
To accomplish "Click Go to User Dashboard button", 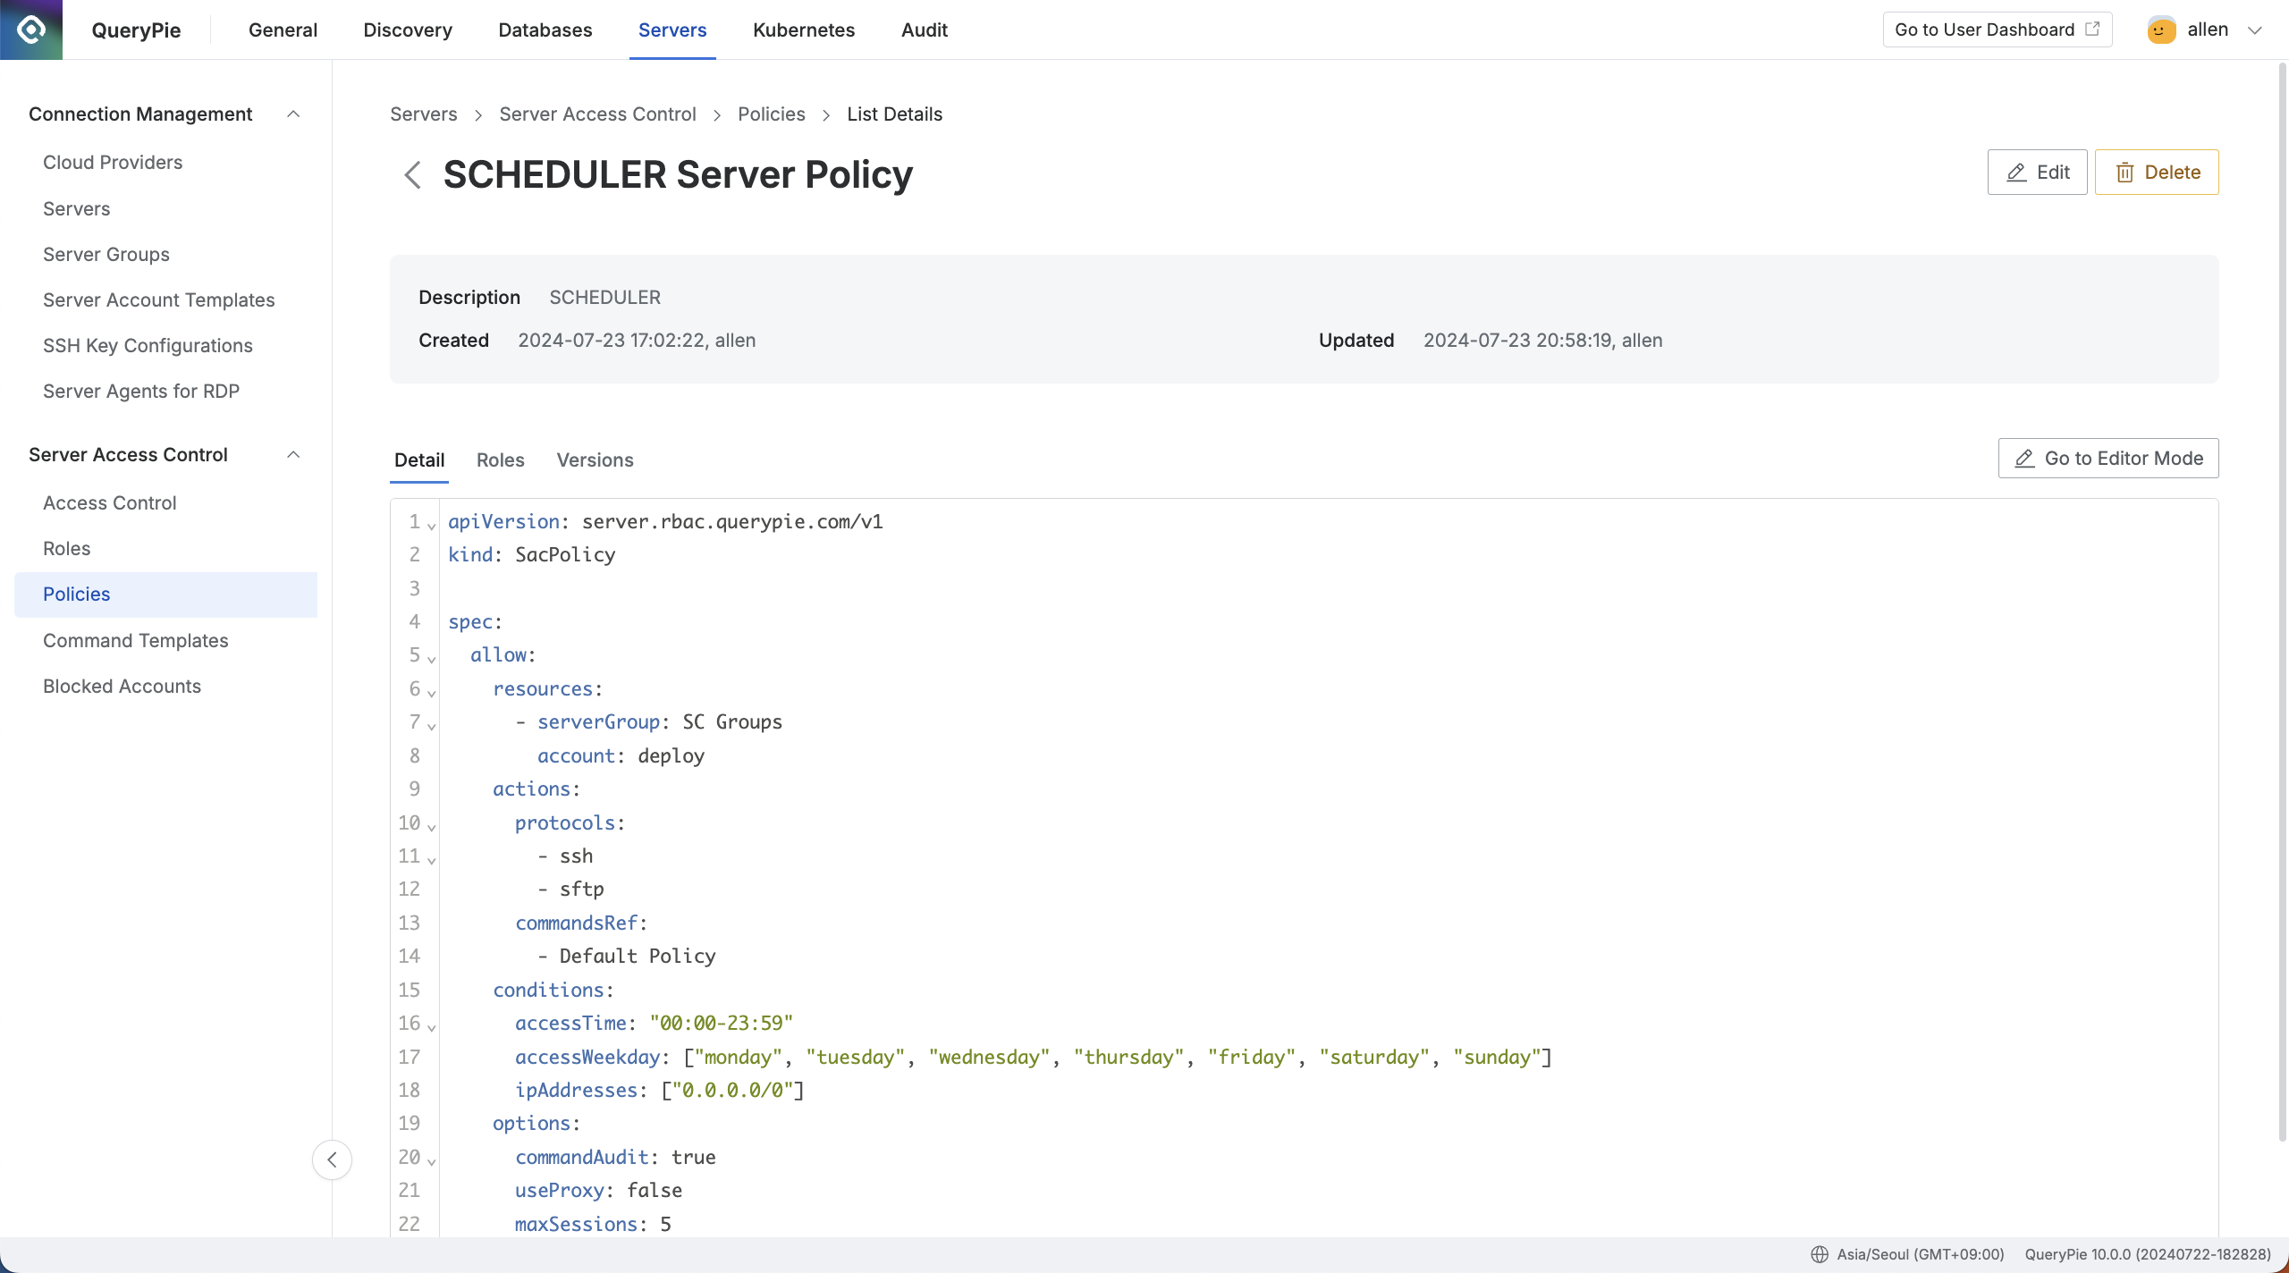I will (x=1998, y=30).
